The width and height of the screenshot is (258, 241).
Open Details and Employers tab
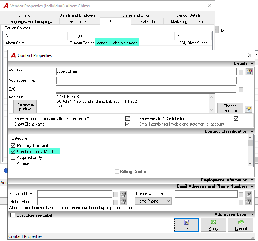click(x=77, y=15)
